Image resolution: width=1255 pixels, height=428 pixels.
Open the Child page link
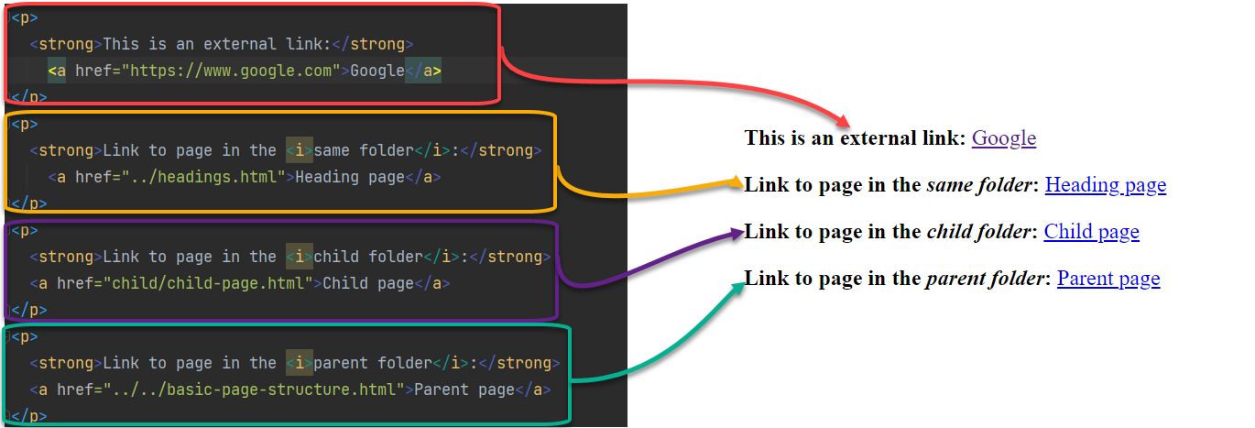click(x=1091, y=232)
